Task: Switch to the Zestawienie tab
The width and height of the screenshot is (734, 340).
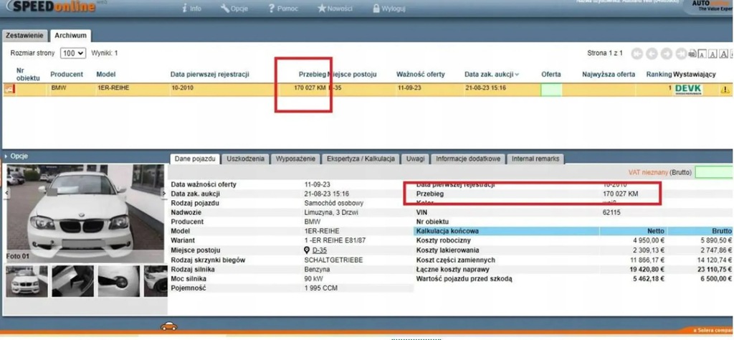Action: click(26, 35)
